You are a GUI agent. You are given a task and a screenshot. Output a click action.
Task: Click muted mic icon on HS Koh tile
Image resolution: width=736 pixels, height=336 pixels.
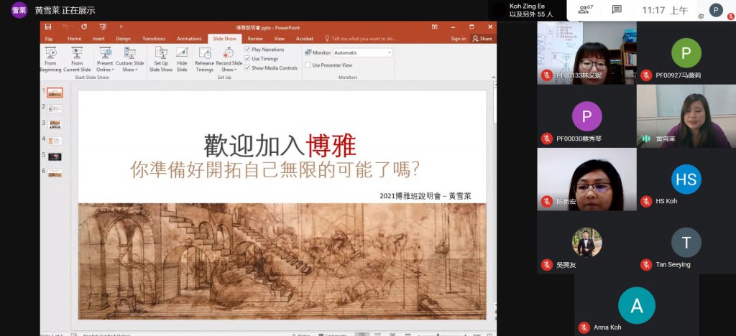click(x=646, y=202)
